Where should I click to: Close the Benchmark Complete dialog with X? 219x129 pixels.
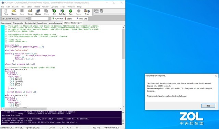216,76
